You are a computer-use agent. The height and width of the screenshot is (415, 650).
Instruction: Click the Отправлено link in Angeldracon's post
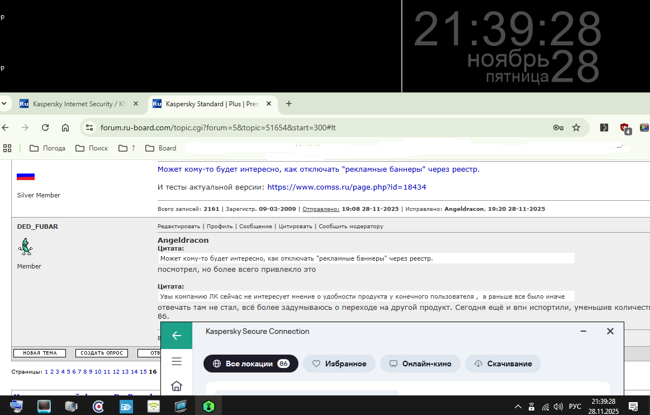pyautogui.click(x=321, y=209)
